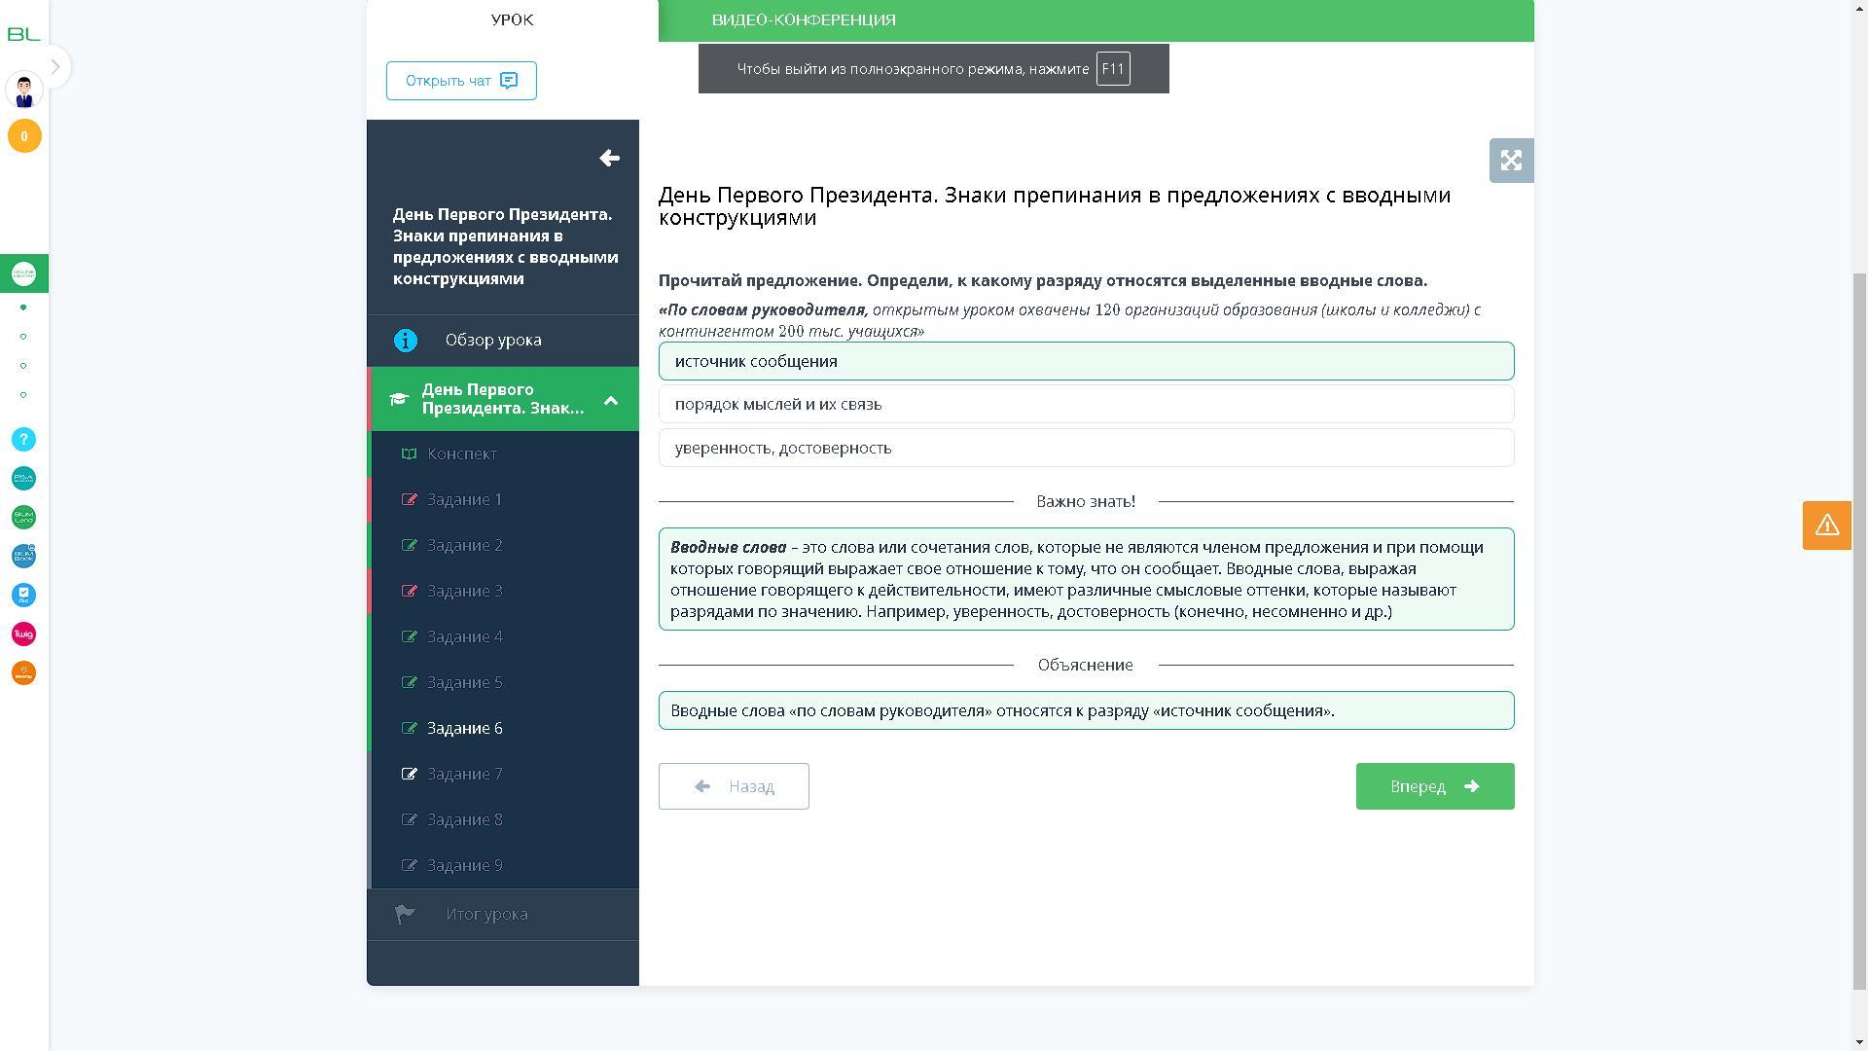Click the Открыть чат button
The height and width of the screenshot is (1051, 1868).
(x=461, y=81)
